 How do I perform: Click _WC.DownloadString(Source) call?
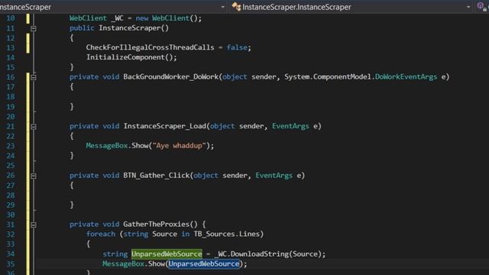[x=268, y=254]
